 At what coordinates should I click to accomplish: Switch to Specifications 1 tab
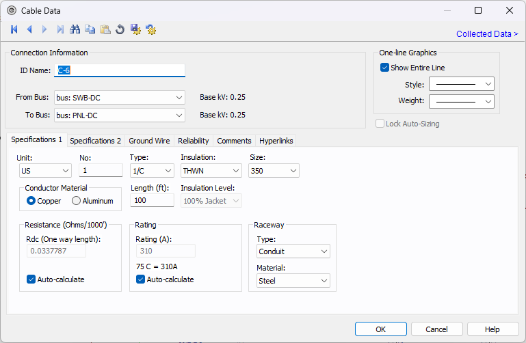pyautogui.click(x=36, y=139)
